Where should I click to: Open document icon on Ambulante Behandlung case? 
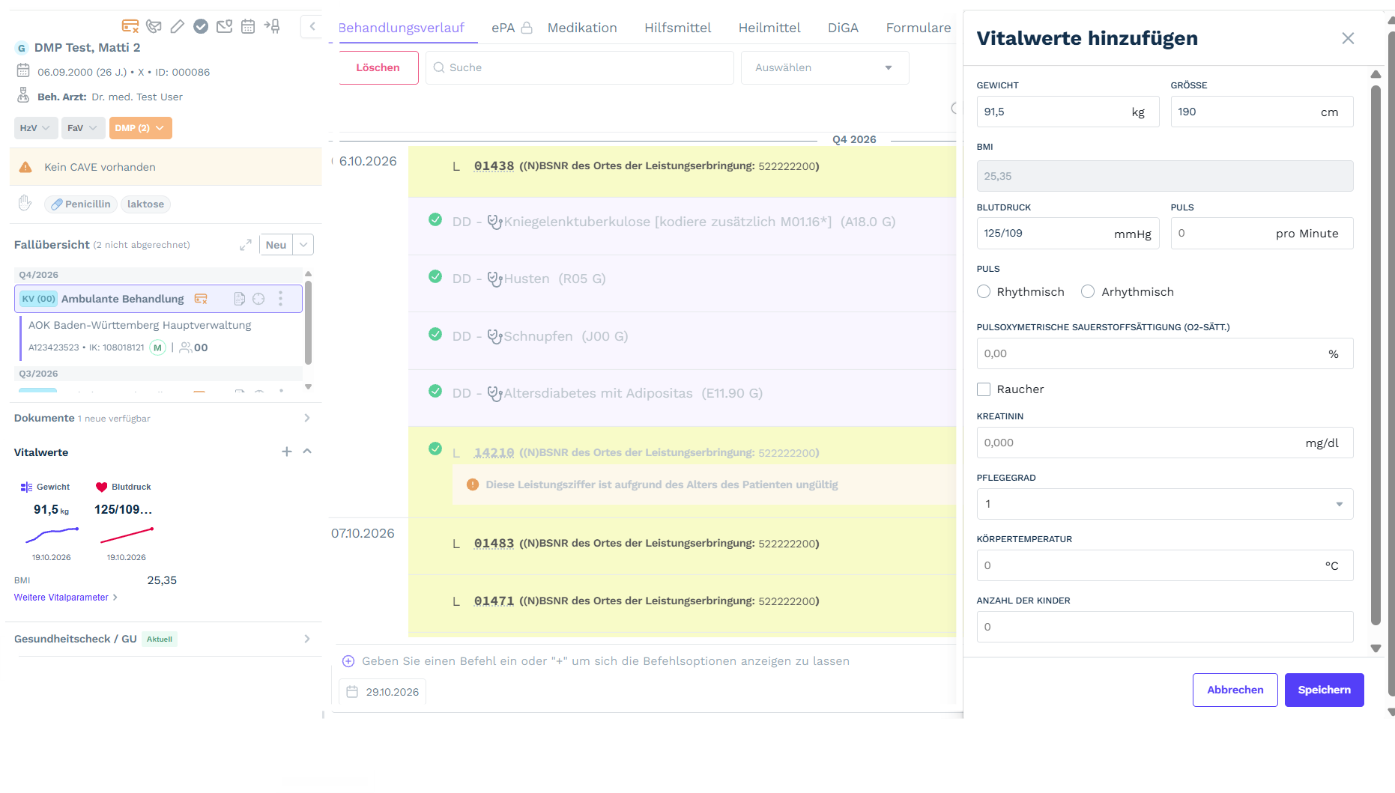(x=240, y=299)
